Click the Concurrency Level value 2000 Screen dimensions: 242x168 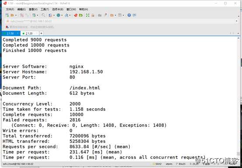(x=75, y=104)
